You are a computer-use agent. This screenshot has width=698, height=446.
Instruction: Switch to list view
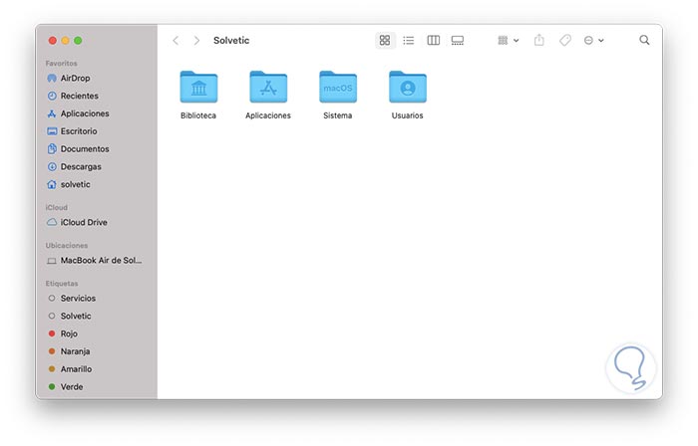pos(408,41)
